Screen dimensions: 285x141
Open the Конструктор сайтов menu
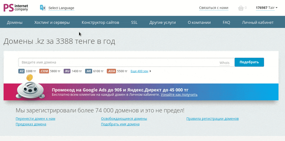click(x=100, y=23)
